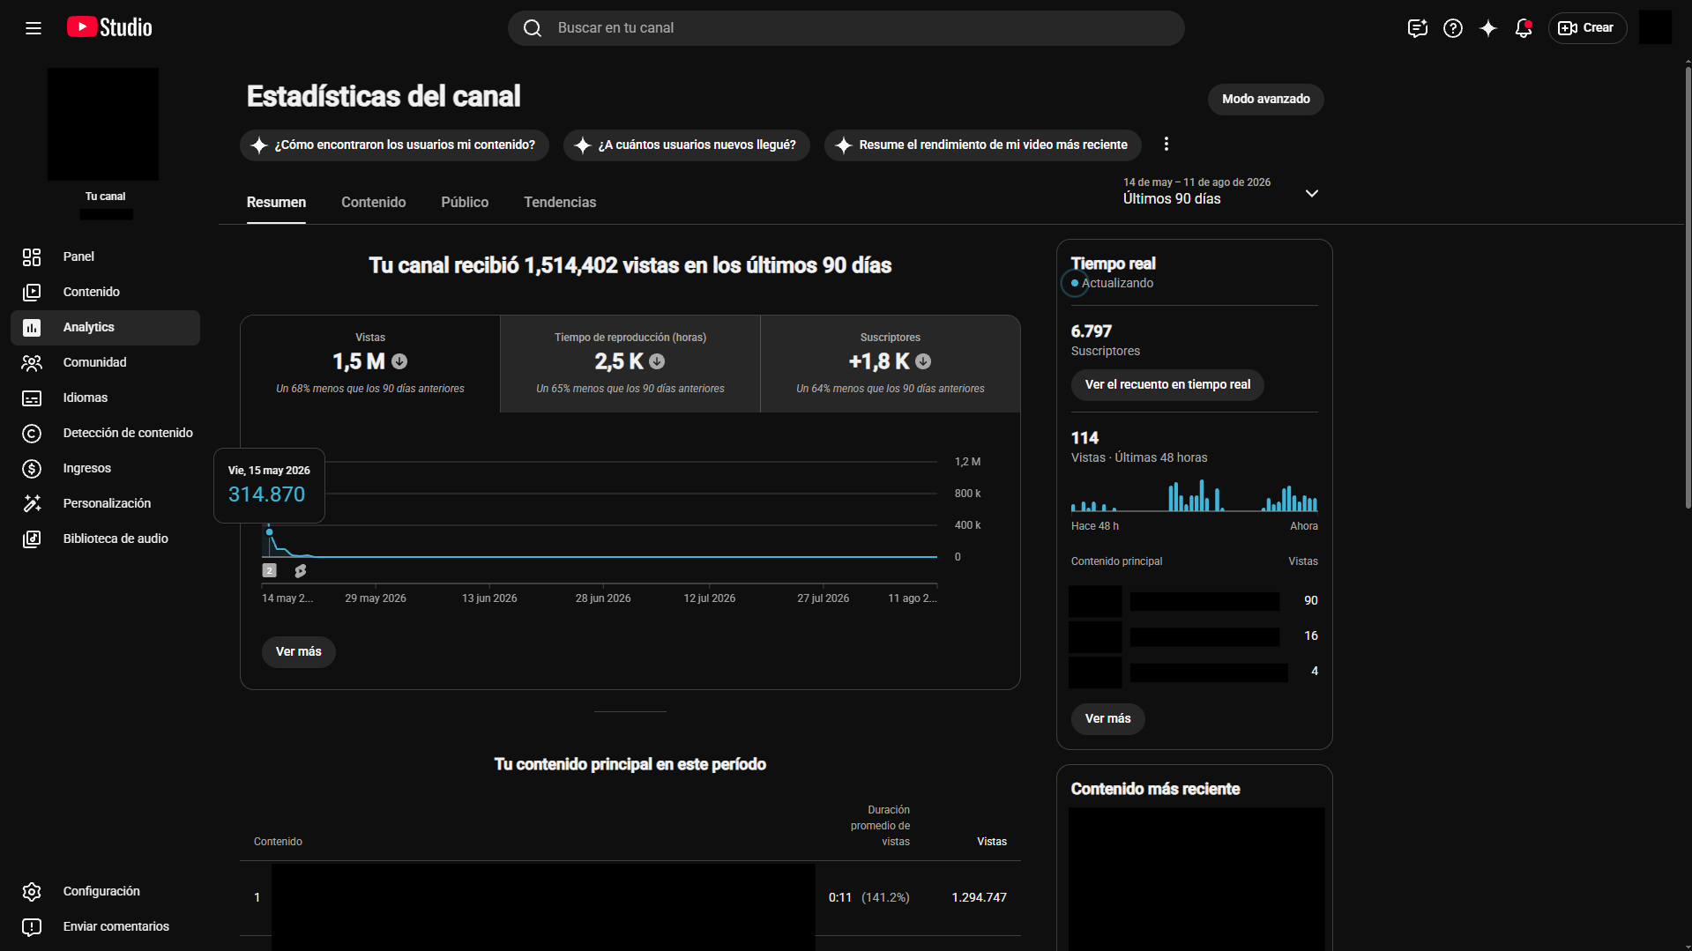Click the Modo avanzado button
The image size is (1692, 951).
click(x=1266, y=100)
